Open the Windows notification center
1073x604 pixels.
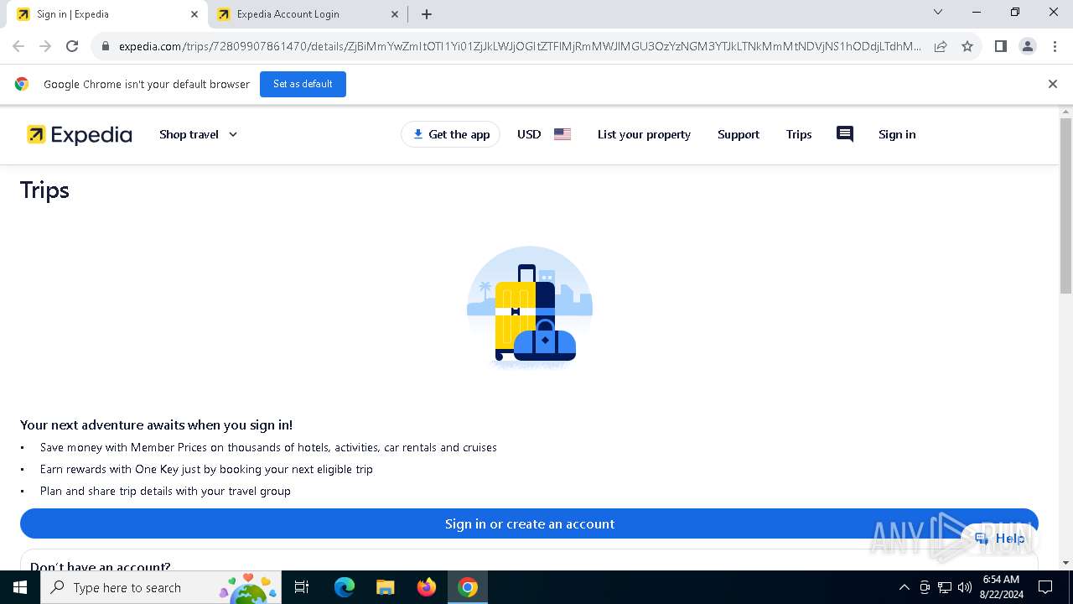tap(1045, 587)
